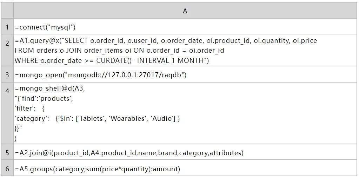Click the 'find':'products' line
Image resolution: width=359 pixels, height=178 pixels.
44,99
